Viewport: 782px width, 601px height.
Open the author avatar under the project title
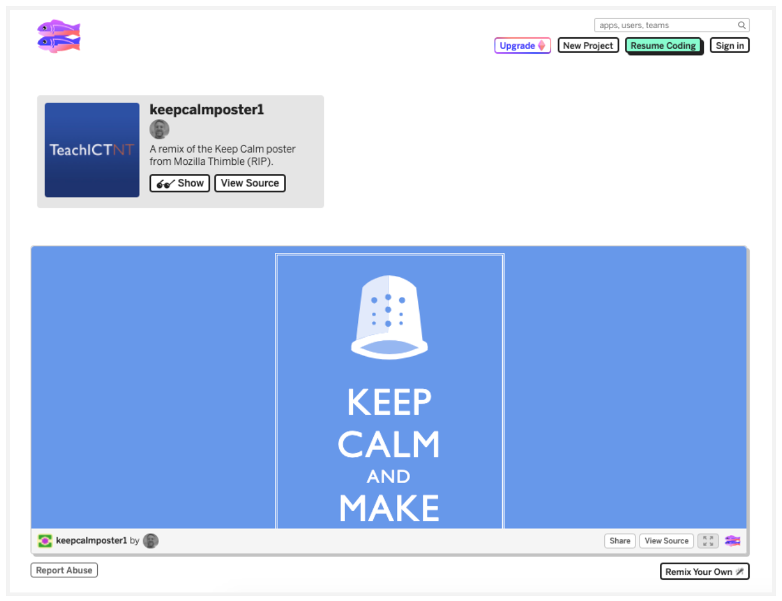point(159,129)
